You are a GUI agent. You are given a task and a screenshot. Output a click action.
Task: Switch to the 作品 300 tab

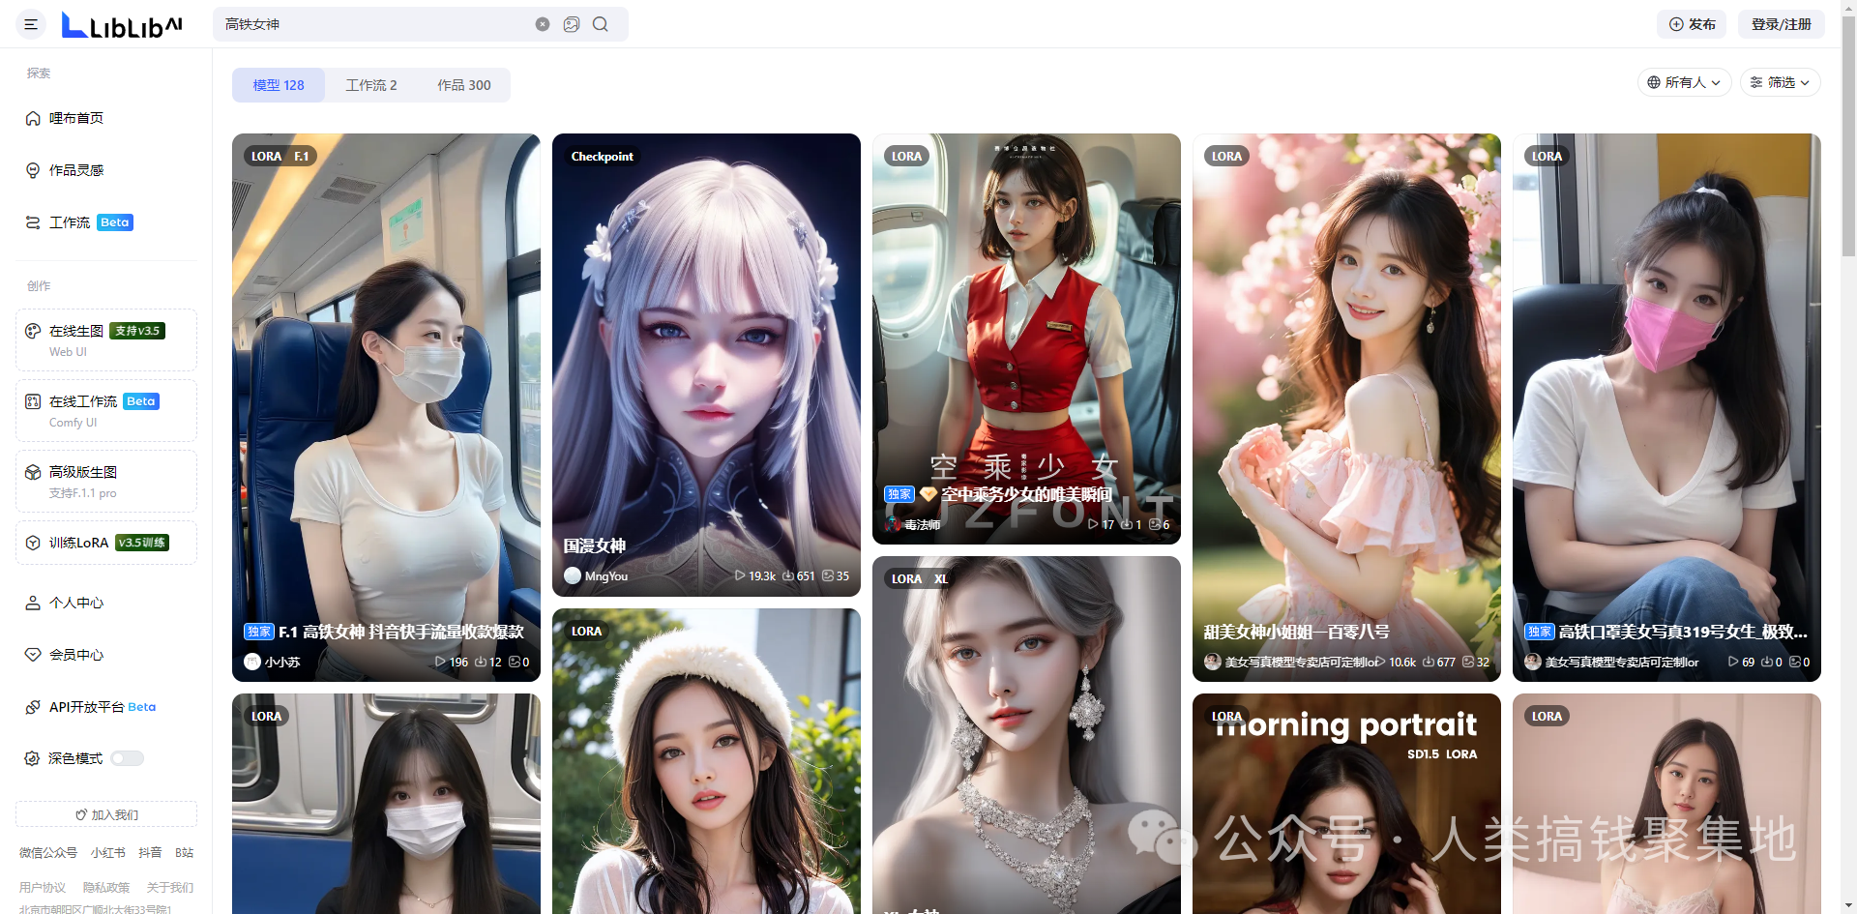(463, 85)
